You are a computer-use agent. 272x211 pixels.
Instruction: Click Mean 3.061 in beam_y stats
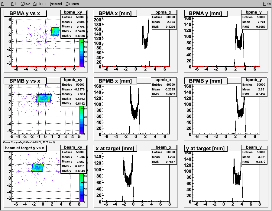[254, 157]
